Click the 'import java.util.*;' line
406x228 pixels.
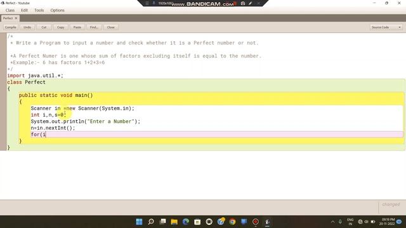[x=36, y=75]
